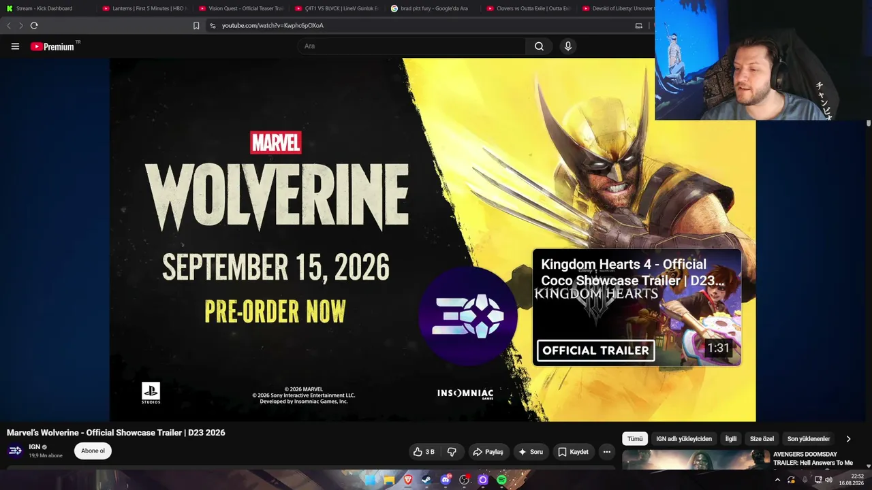This screenshot has height=490, width=872.
Task: Select the İlgili filter chip
Action: tap(731, 439)
